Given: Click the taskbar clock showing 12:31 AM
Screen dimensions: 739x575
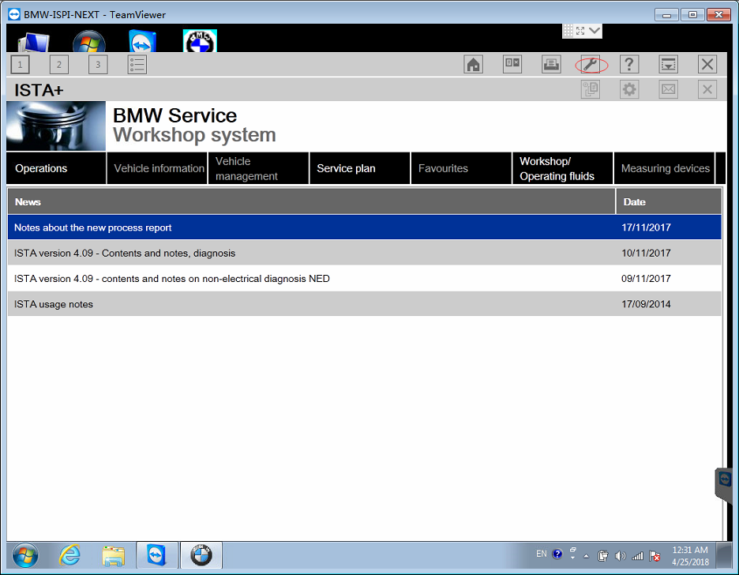Looking at the screenshot, I should (690, 556).
